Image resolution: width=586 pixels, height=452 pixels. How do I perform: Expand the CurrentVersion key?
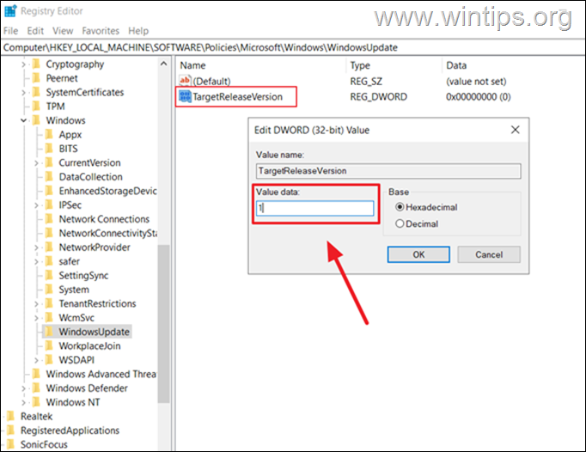pyautogui.click(x=36, y=163)
